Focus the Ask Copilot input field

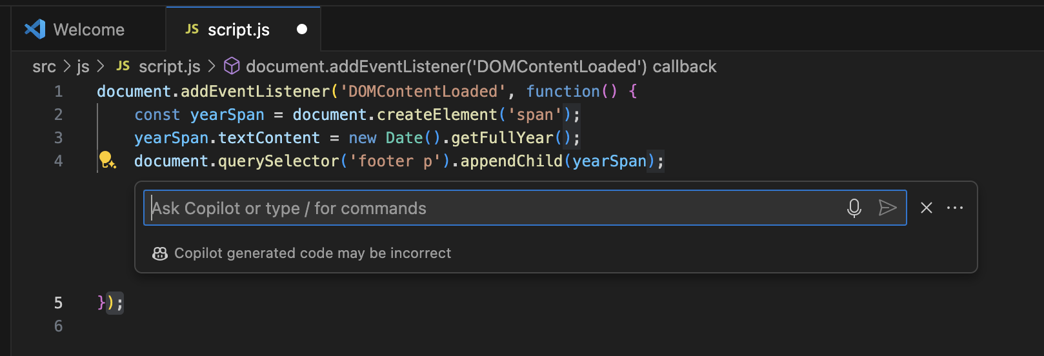pos(490,208)
